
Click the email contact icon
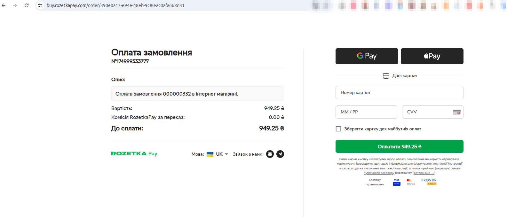270,154
